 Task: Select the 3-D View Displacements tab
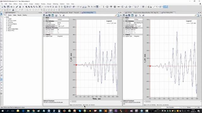[x=142, y=13]
